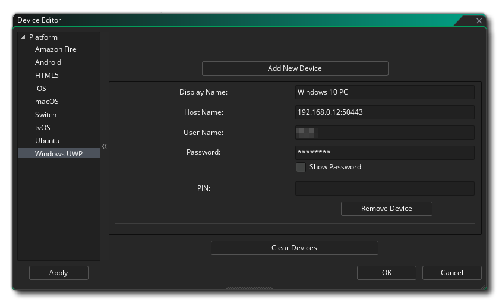Select Switch platform entry
The width and height of the screenshot is (499, 302).
click(x=46, y=115)
